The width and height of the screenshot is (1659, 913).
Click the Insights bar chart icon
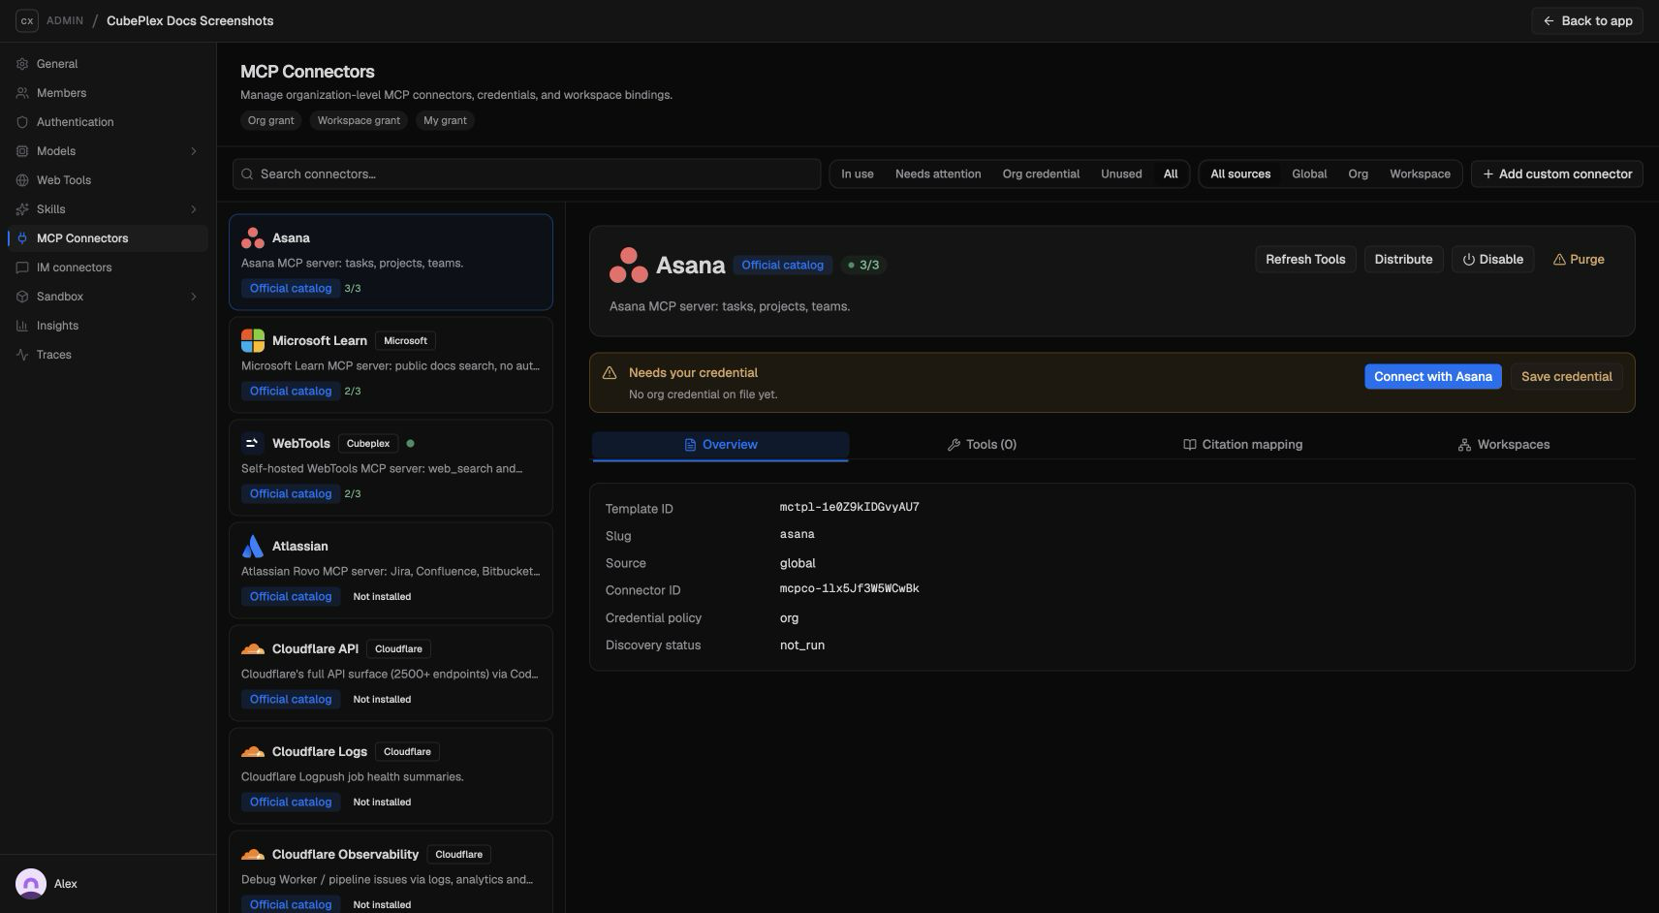coord(22,326)
